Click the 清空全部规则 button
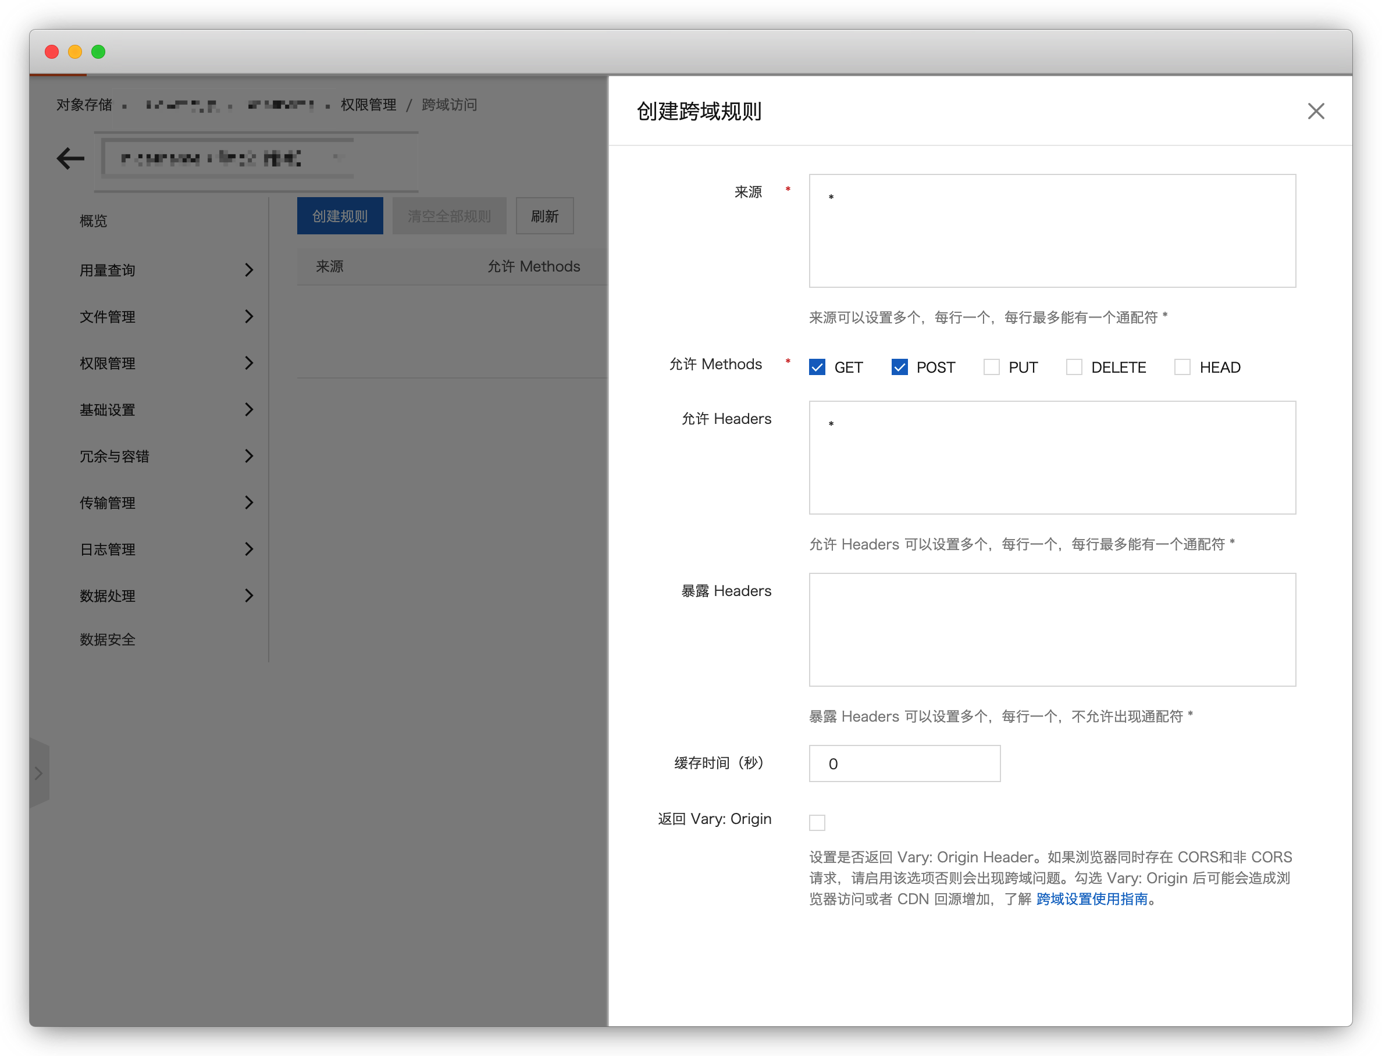The width and height of the screenshot is (1382, 1056). (449, 216)
